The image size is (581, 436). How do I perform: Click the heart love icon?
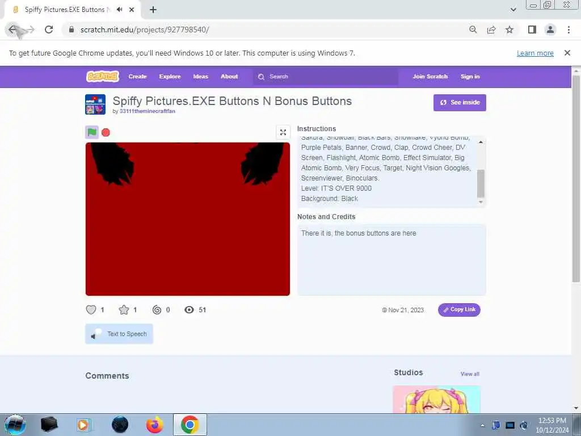pyautogui.click(x=91, y=309)
